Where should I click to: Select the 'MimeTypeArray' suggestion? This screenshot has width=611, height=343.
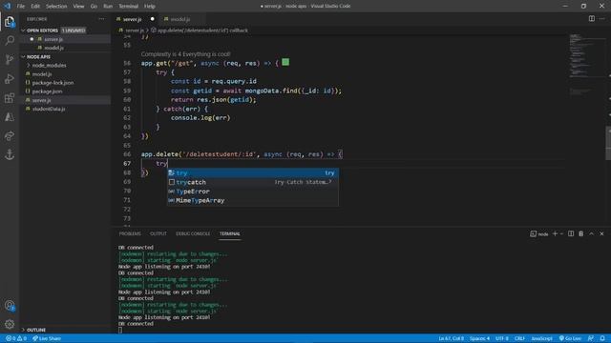click(x=253, y=201)
